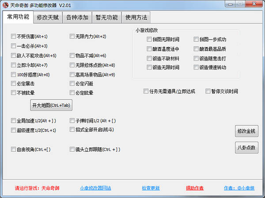
Task: Check 锻造随意击打 option
Action: point(196,59)
